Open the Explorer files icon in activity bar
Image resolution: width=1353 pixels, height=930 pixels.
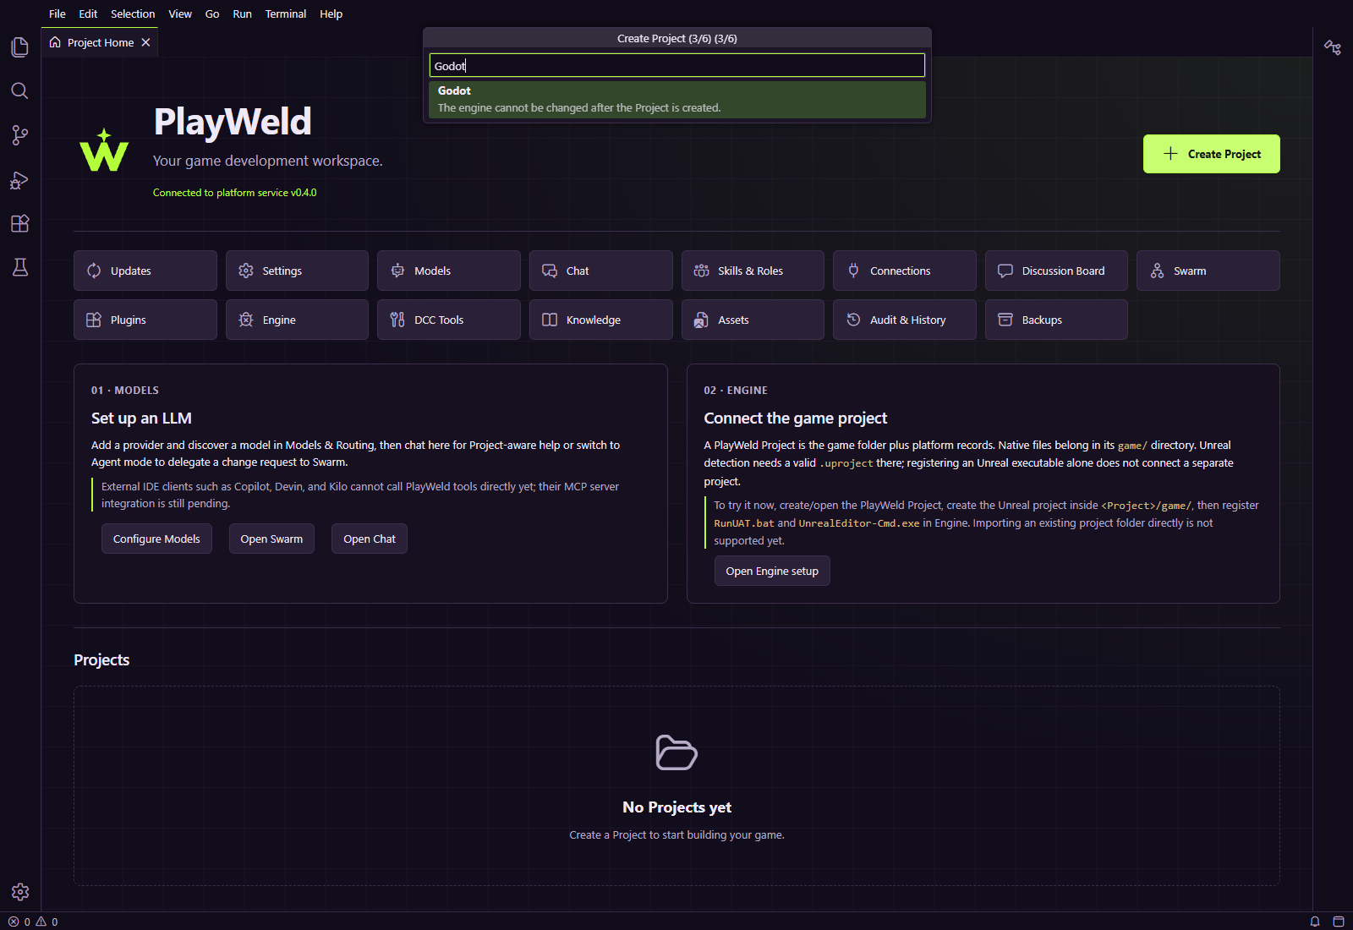point(20,46)
